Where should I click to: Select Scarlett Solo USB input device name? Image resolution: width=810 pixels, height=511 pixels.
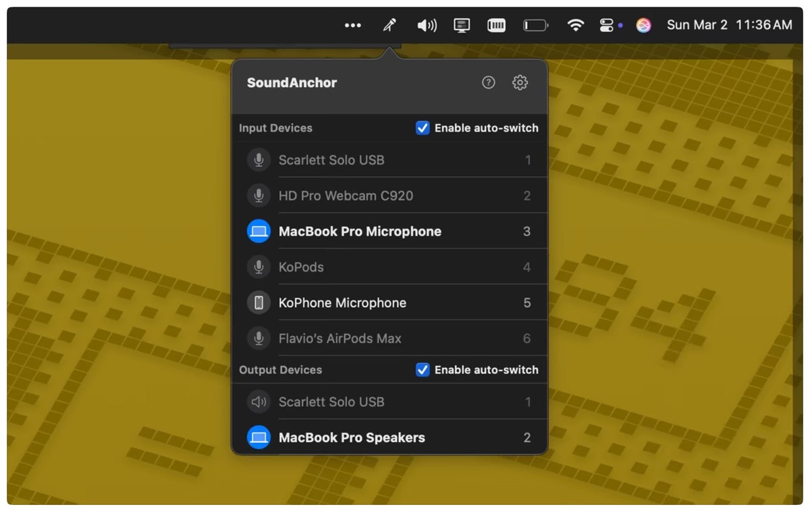click(331, 160)
